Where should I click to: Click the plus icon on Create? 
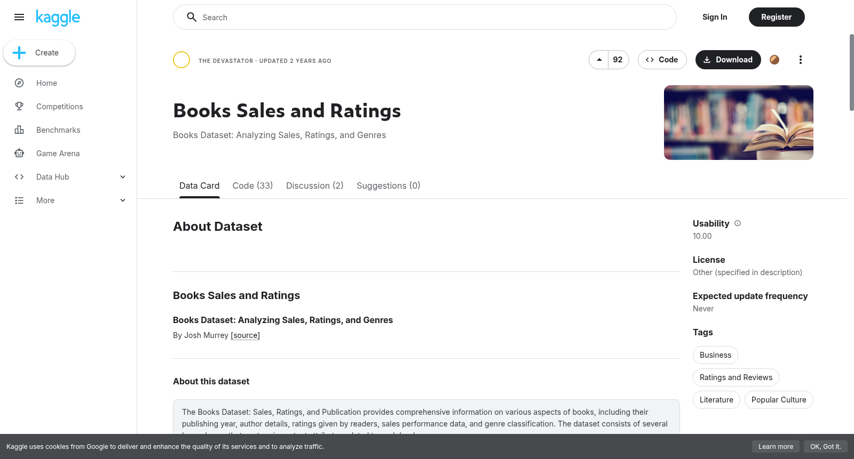[19, 53]
